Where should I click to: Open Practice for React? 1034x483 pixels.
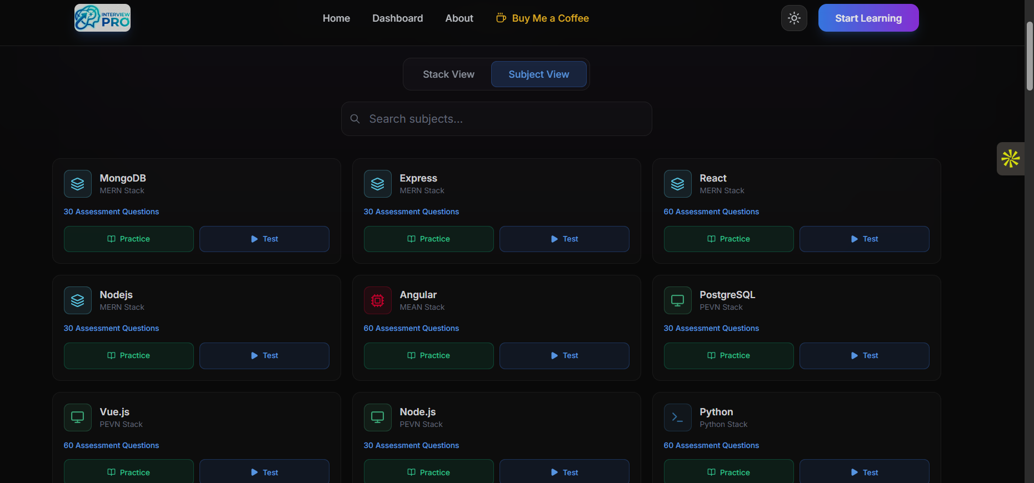click(x=729, y=239)
